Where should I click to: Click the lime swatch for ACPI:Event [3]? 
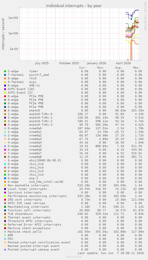point(5,93)
